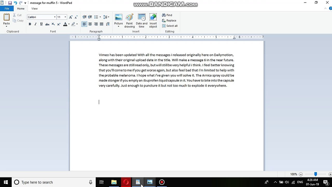Open the paragraph settings dialog icon
The image size is (332, 187).
[x=108, y=24]
